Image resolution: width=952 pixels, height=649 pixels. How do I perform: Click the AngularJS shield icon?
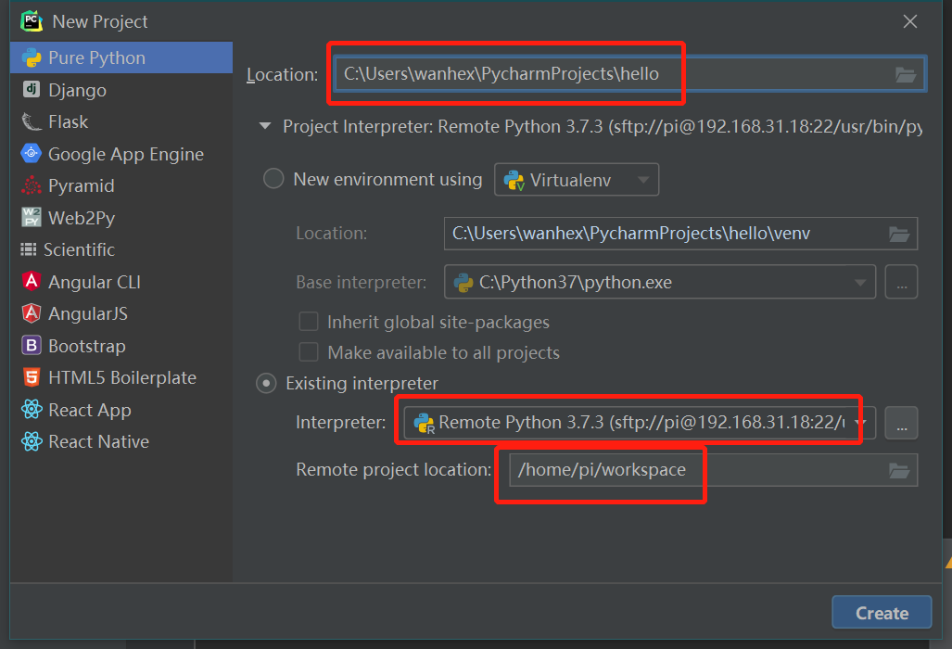point(31,313)
